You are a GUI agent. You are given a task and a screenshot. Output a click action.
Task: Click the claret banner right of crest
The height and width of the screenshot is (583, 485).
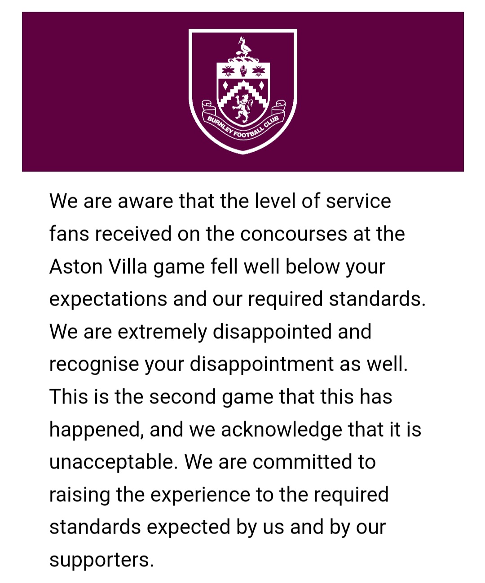pyautogui.click(x=380, y=92)
